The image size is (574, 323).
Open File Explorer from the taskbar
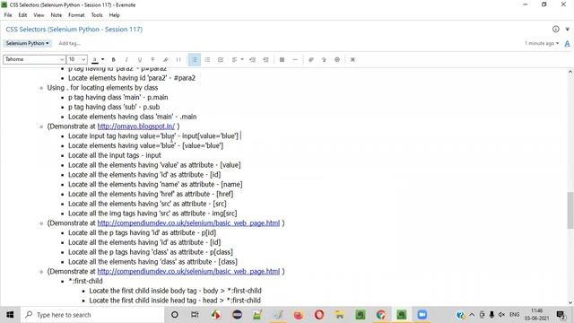click(340, 315)
